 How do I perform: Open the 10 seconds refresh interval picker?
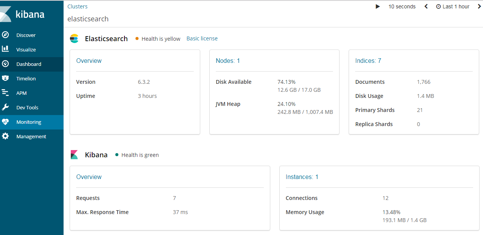tap(402, 6)
